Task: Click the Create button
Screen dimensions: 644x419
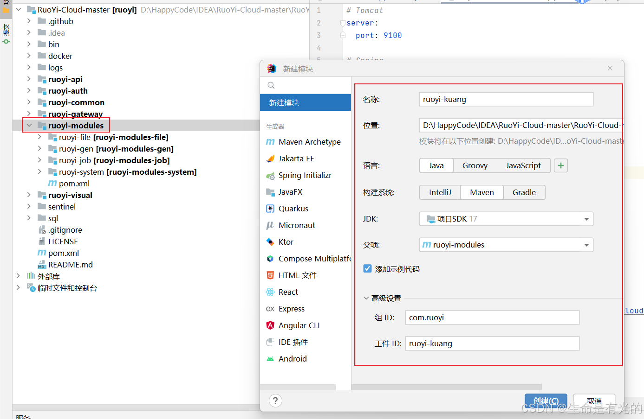Action: pos(546,401)
